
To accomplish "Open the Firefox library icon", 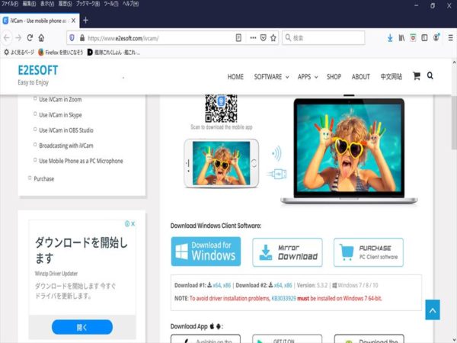I will [x=401, y=37].
